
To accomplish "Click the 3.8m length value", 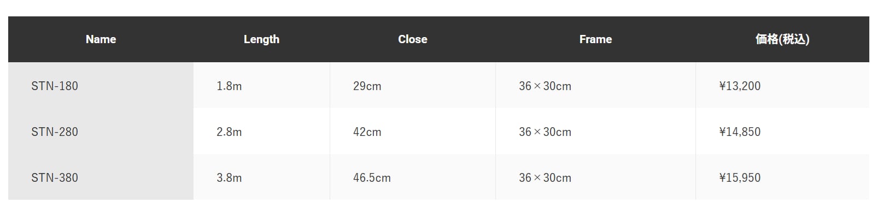I will [x=229, y=178].
